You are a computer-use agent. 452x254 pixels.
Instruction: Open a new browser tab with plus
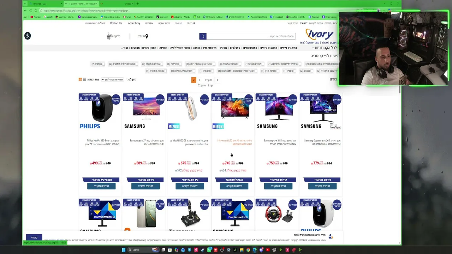(x=137, y=4)
